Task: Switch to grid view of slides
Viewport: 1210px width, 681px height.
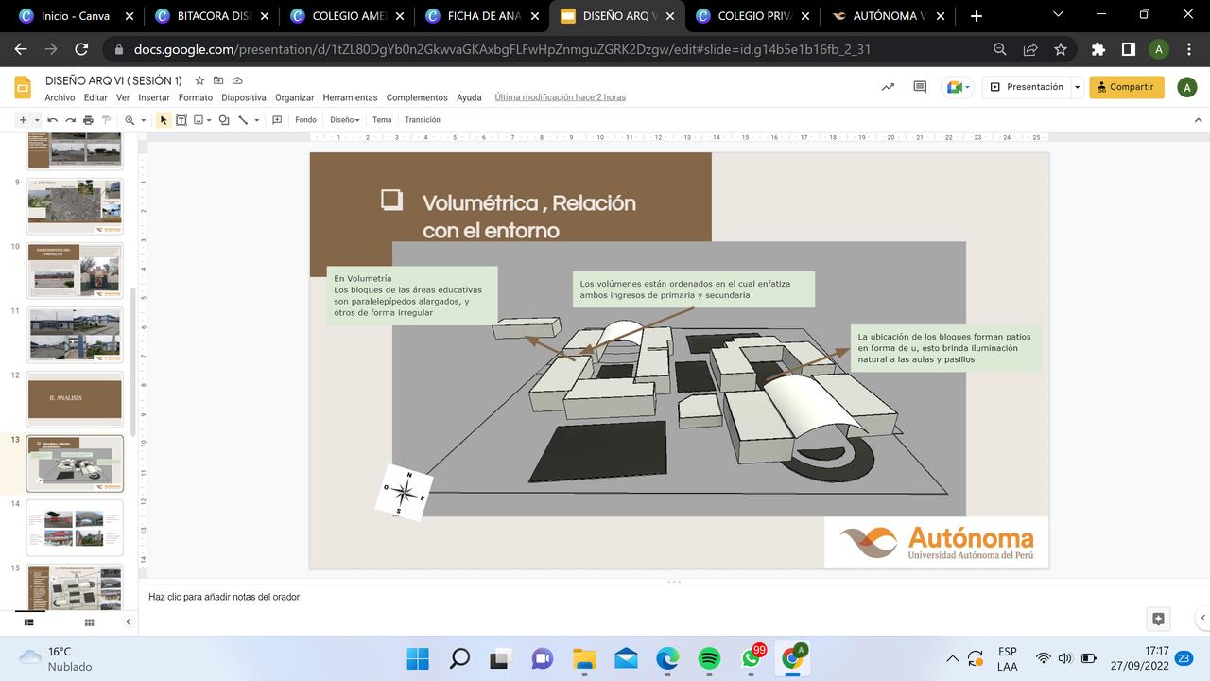Action: point(89,622)
